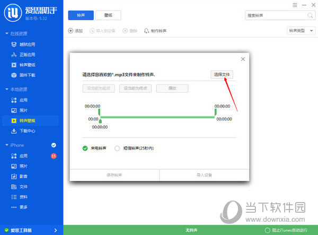Viewport: 318px width, 235px height.
Task: Open 照片 under iPhone
Action: [x=20, y=166]
